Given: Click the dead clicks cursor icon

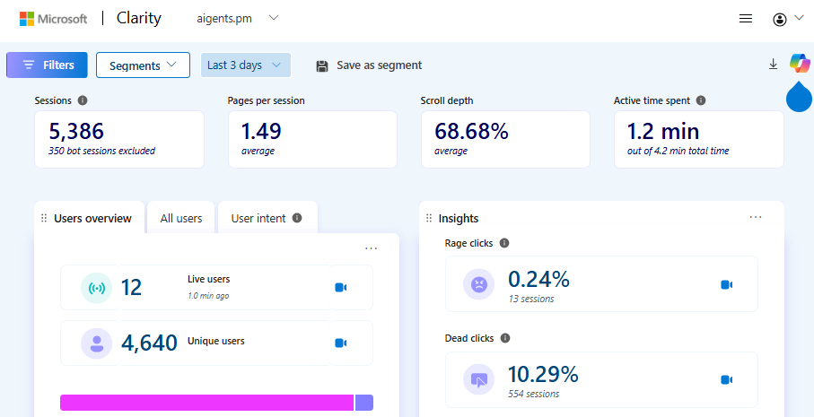Looking at the screenshot, I should [478, 379].
